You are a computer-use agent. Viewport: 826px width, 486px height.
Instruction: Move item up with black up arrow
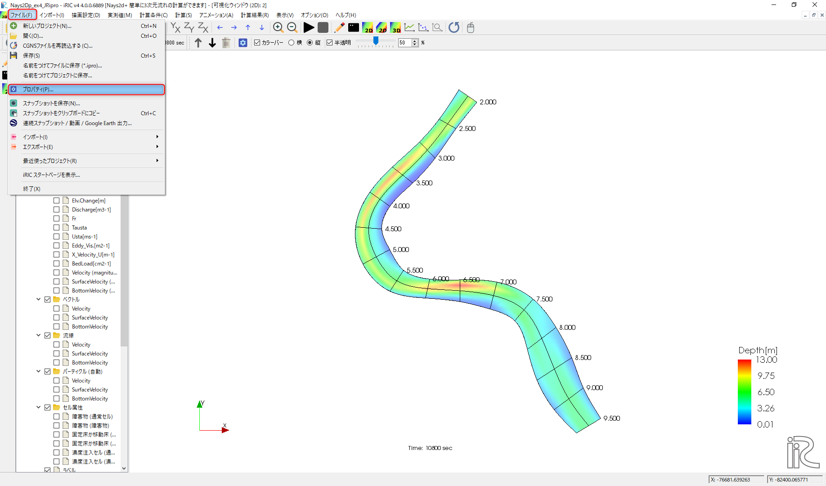coord(198,43)
